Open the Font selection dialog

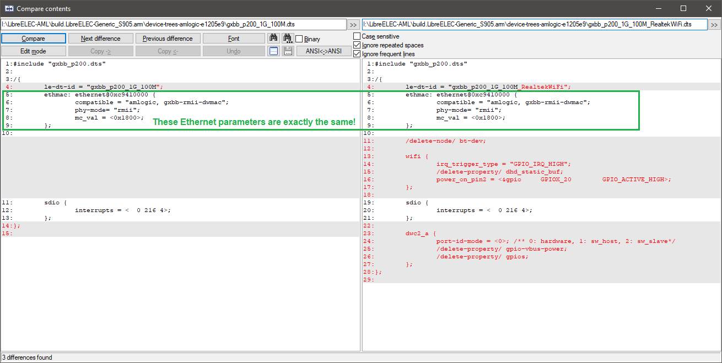(x=234, y=39)
